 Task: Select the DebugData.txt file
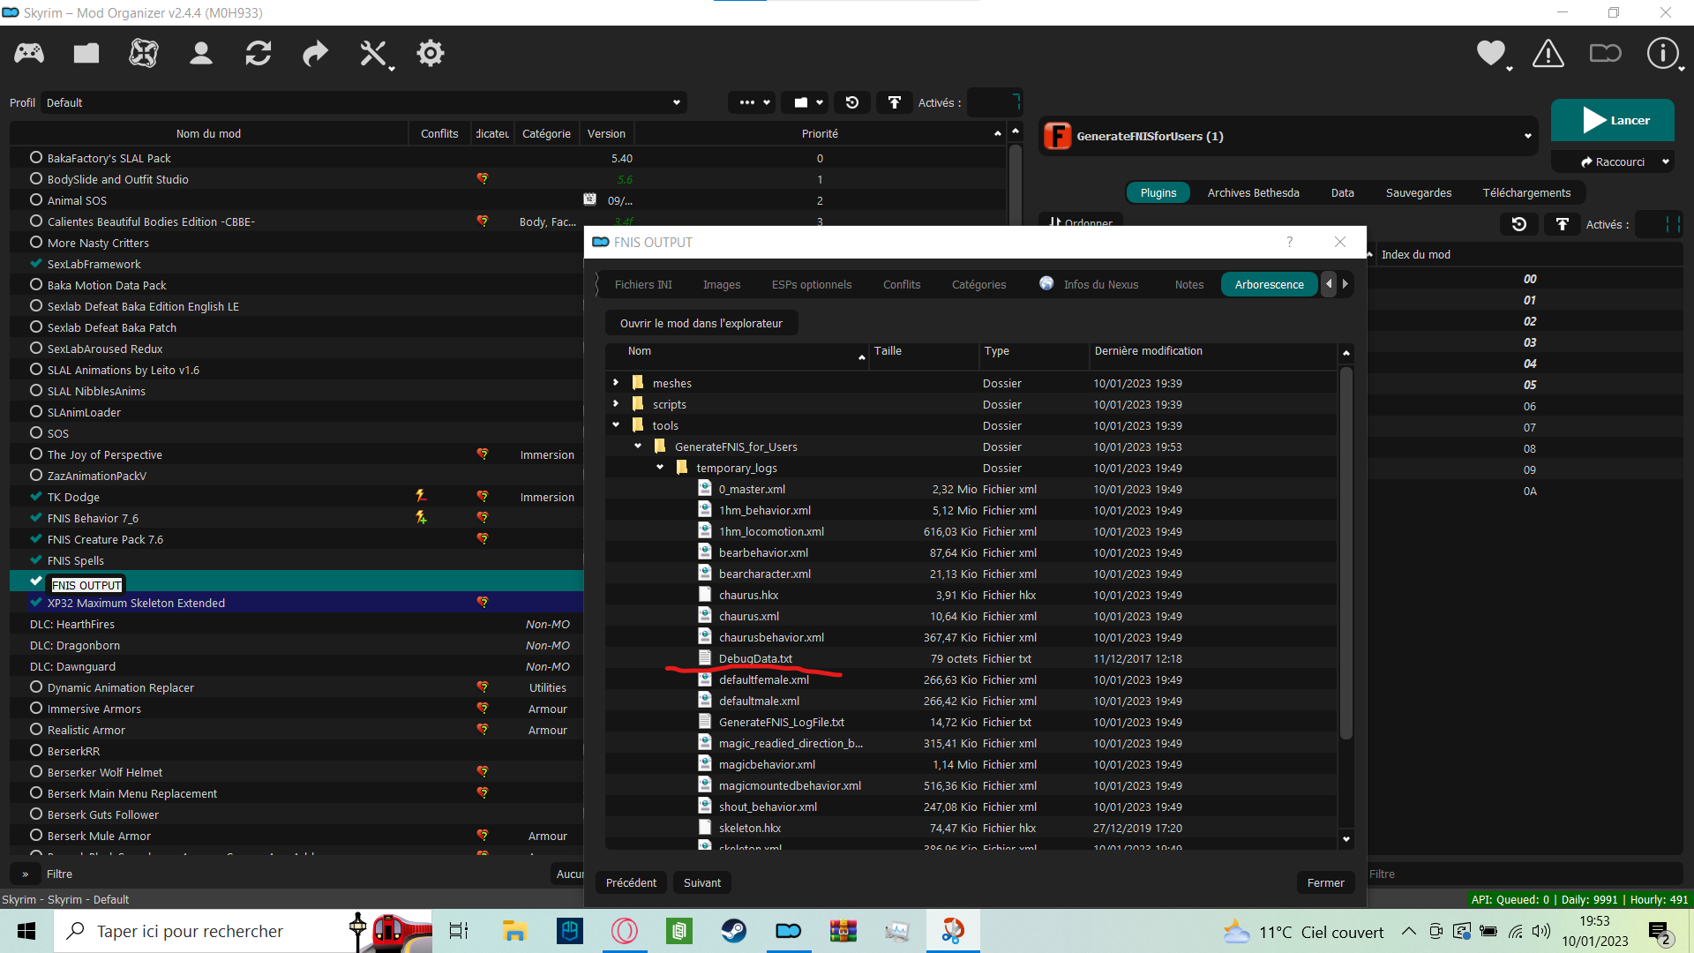pos(755,658)
